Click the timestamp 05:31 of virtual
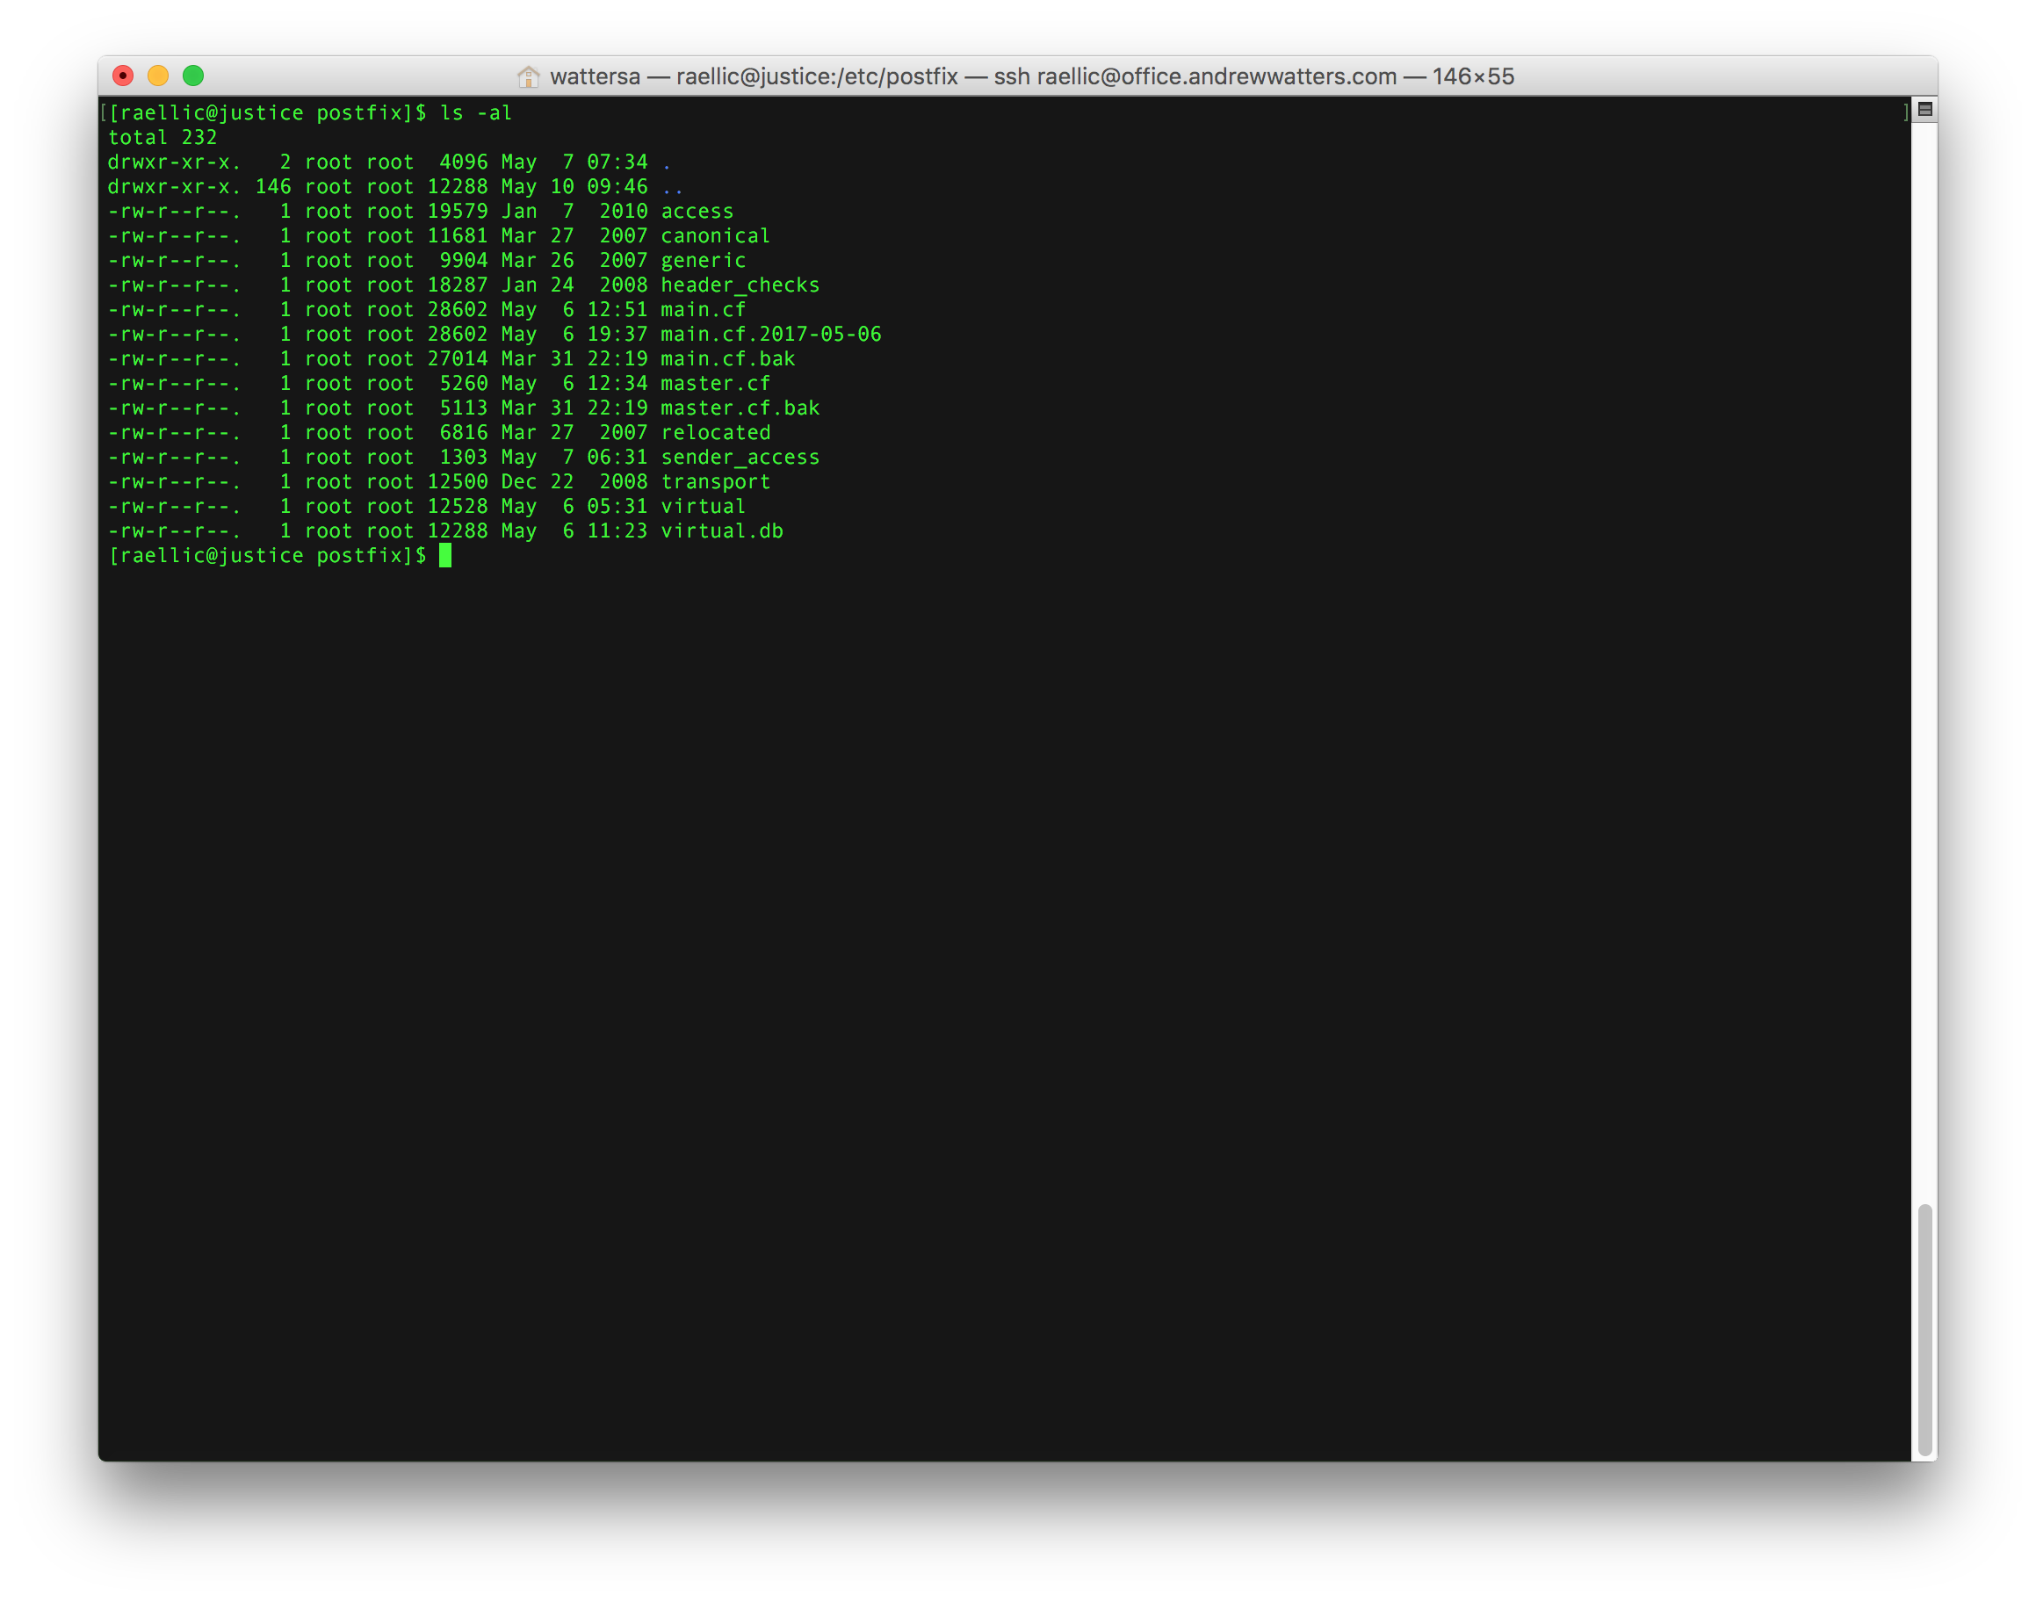The image size is (2036, 1602). click(x=617, y=507)
